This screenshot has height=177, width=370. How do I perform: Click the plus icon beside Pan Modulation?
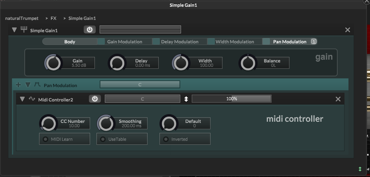click(x=18, y=85)
